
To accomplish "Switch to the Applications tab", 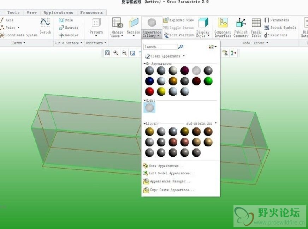I will coord(58,13).
